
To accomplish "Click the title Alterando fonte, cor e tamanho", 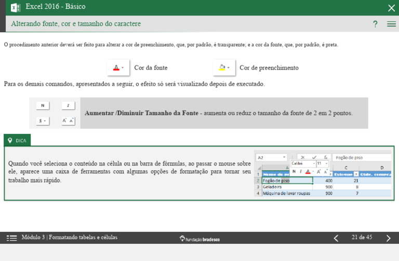I will [76, 24].
